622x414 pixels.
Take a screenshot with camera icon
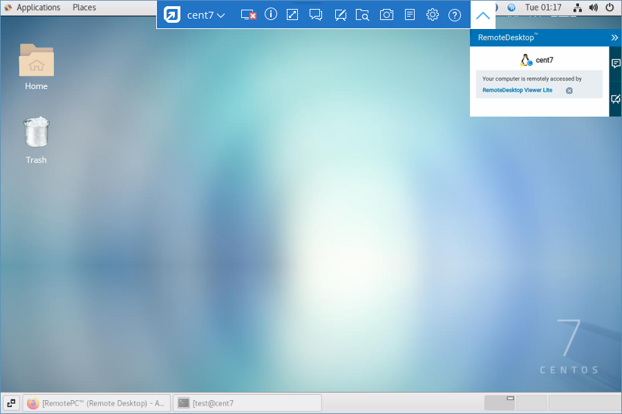tap(386, 14)
